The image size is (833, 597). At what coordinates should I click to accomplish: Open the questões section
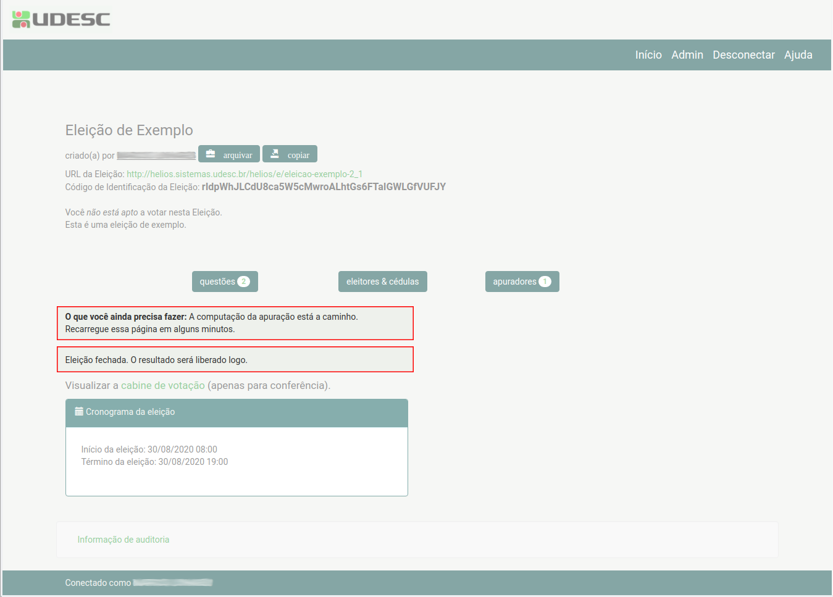(x=217, y=282)
